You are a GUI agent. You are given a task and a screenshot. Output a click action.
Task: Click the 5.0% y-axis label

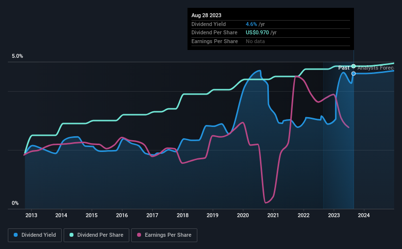pyautogui.click(x=18, y=56)
